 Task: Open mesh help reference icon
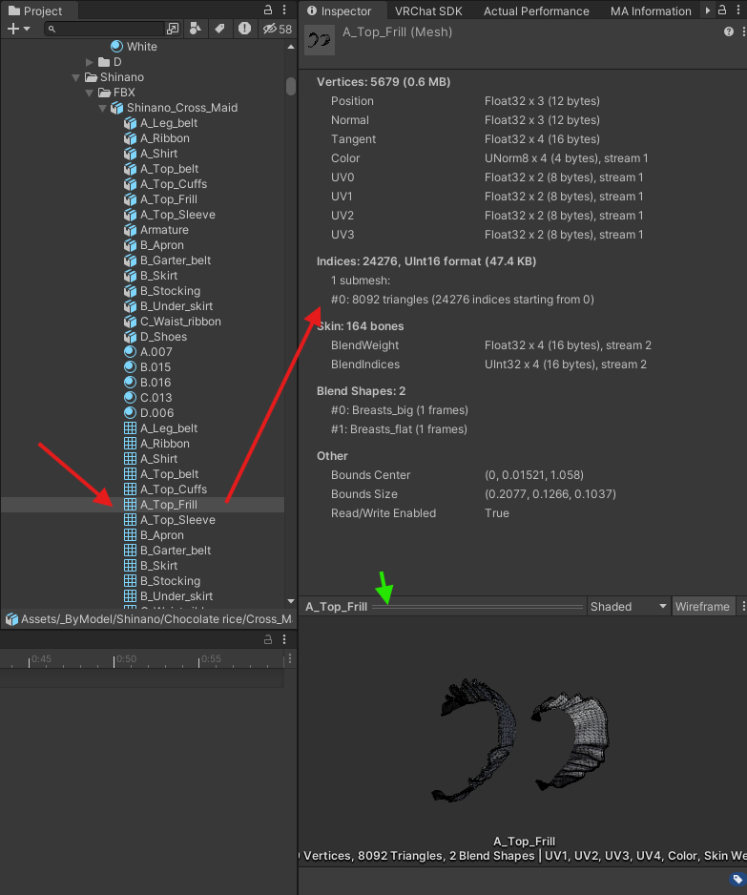[729, 32]
